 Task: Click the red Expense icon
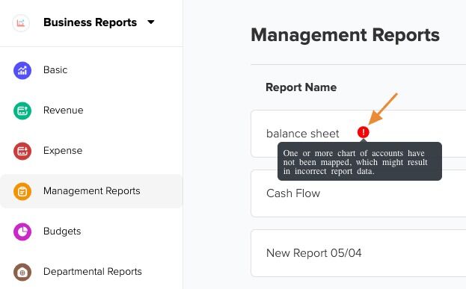coord(22,151)
